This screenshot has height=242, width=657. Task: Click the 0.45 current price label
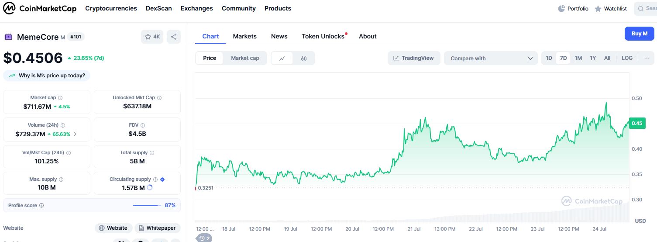637,123
